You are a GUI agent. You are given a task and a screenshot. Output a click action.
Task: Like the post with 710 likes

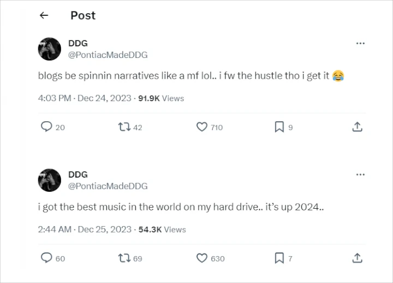click(202, 127)
